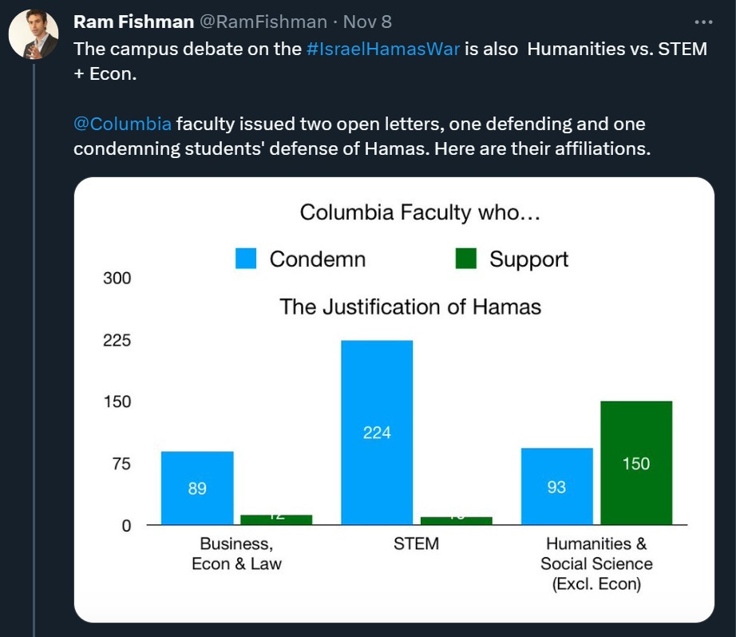Open the @Columbia mention link
The height and width of the screenshot is (637, 736).
coord(122,124)
